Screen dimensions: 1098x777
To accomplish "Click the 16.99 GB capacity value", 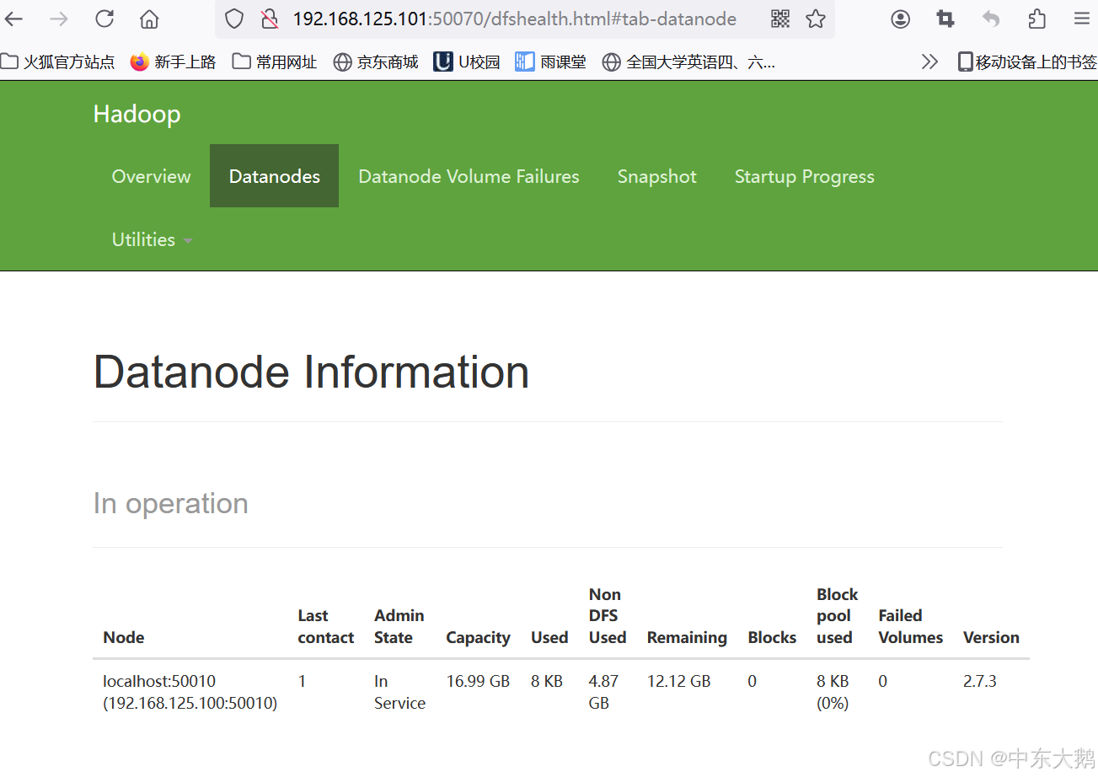I will click(x=478, y=681).
